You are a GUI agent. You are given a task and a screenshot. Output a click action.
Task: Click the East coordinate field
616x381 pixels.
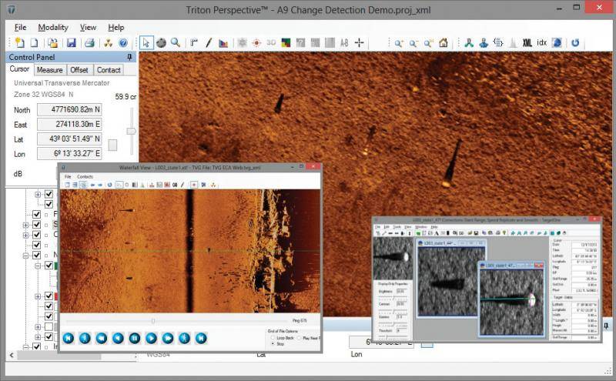(x=69, y=125)
